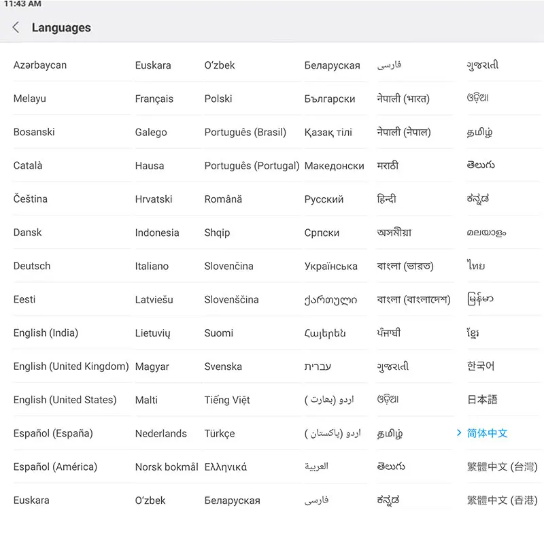Click the back arrow to exit Languages
This screenshot has width=544, height=544.
coord(15,27)
